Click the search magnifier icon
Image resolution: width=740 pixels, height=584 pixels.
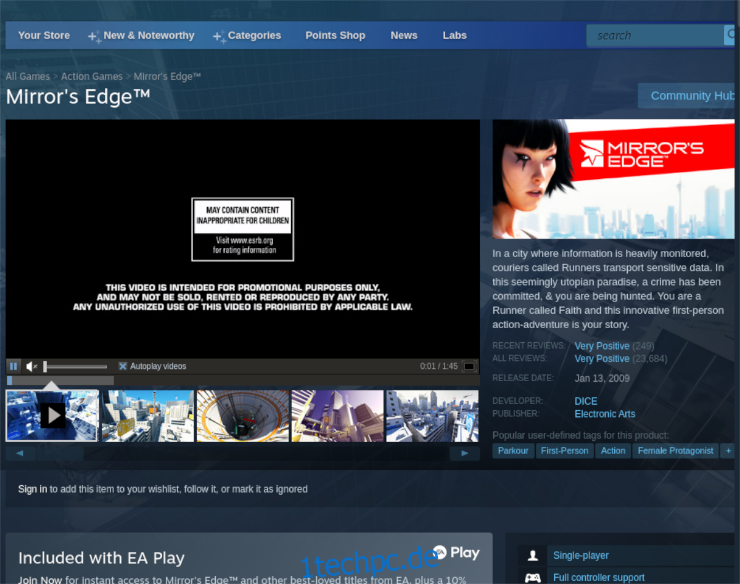(730, 35)
